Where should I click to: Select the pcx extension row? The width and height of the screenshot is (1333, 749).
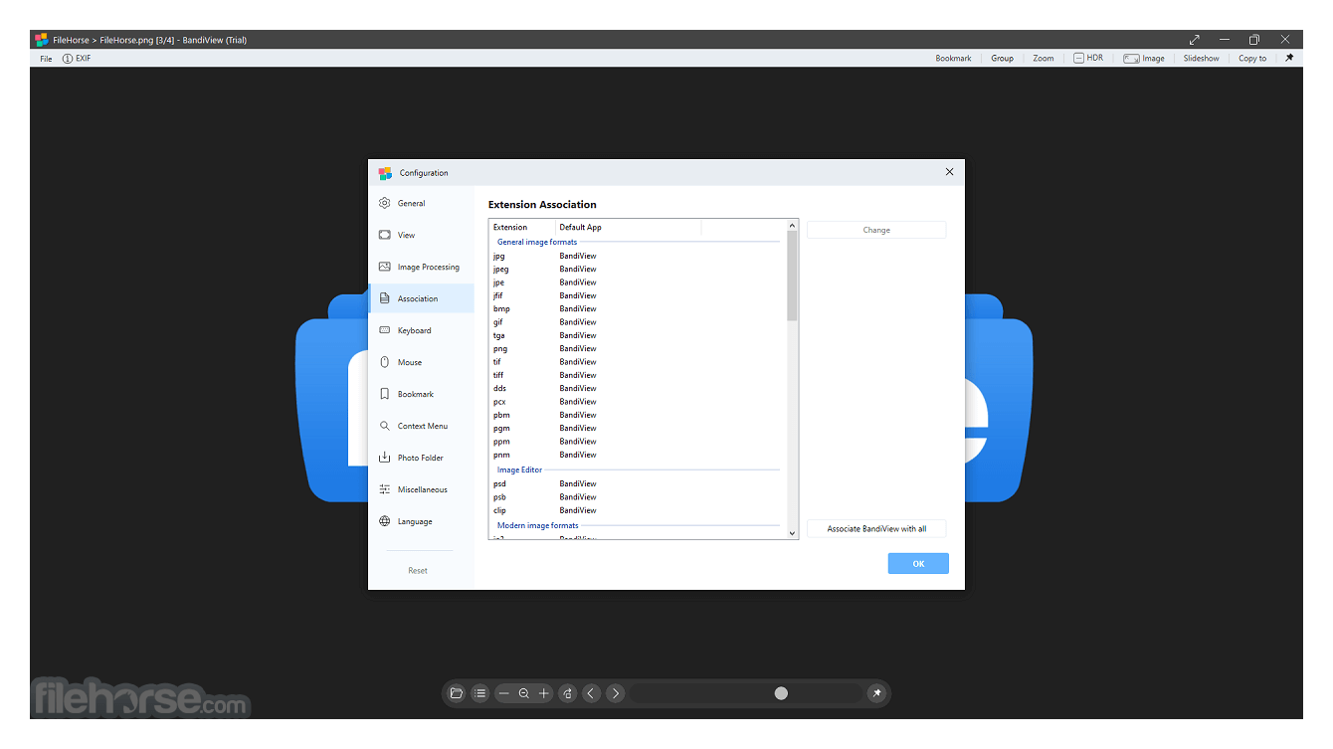point(637,402)
